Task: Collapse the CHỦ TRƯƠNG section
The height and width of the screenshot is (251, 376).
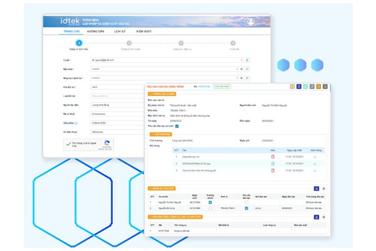Action: [x=161, y=134]
